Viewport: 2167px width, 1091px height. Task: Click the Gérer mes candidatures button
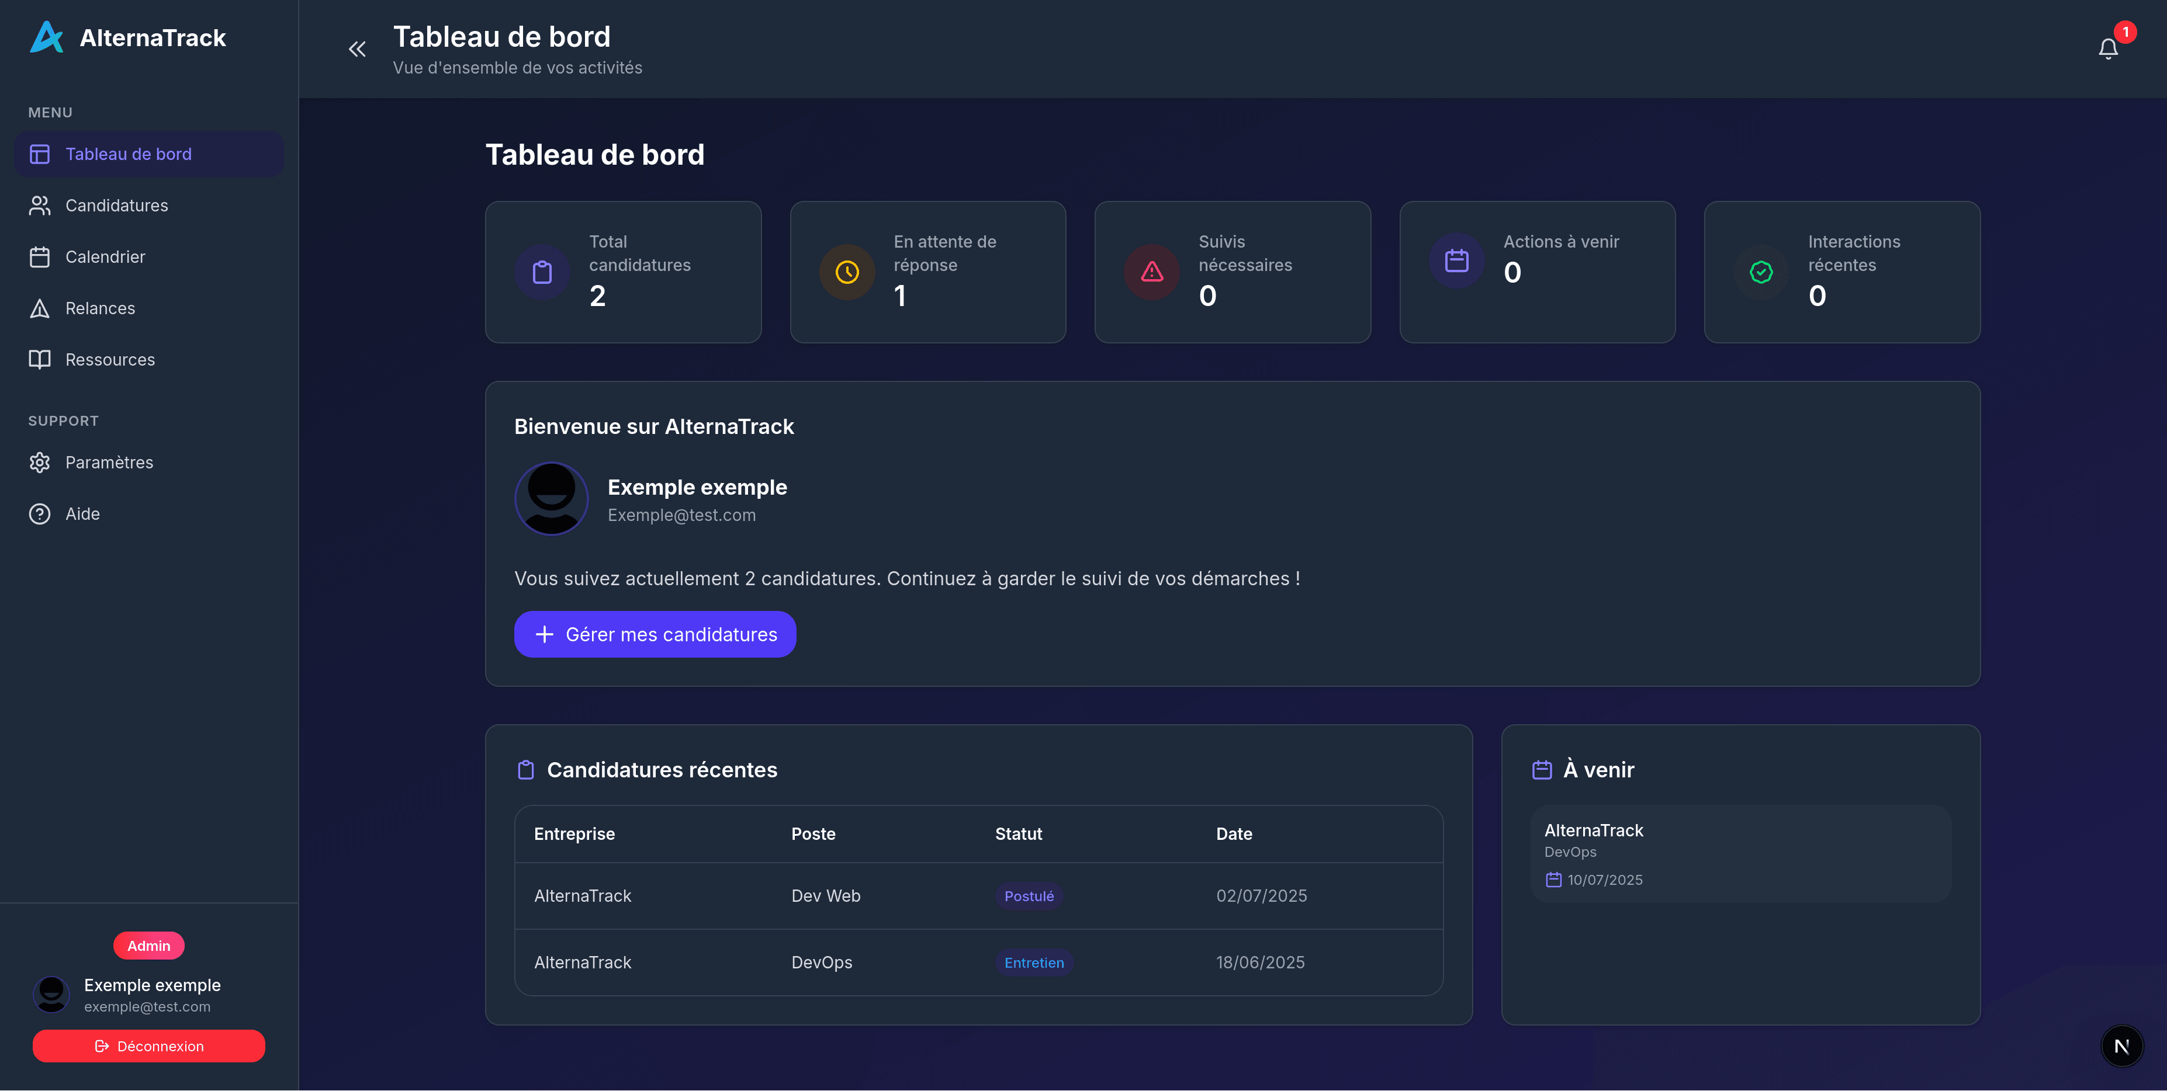[655, 634]
